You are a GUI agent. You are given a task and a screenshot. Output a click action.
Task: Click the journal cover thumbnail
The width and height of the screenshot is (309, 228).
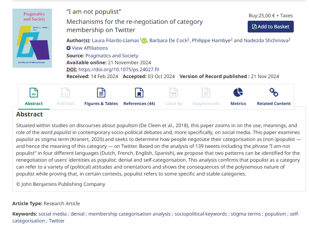[x=32, y=38]
